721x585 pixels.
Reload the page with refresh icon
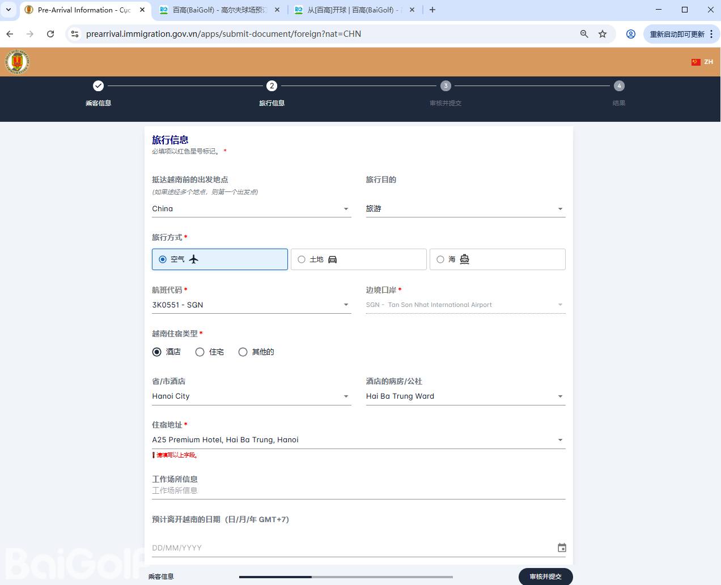pos(50,34)
